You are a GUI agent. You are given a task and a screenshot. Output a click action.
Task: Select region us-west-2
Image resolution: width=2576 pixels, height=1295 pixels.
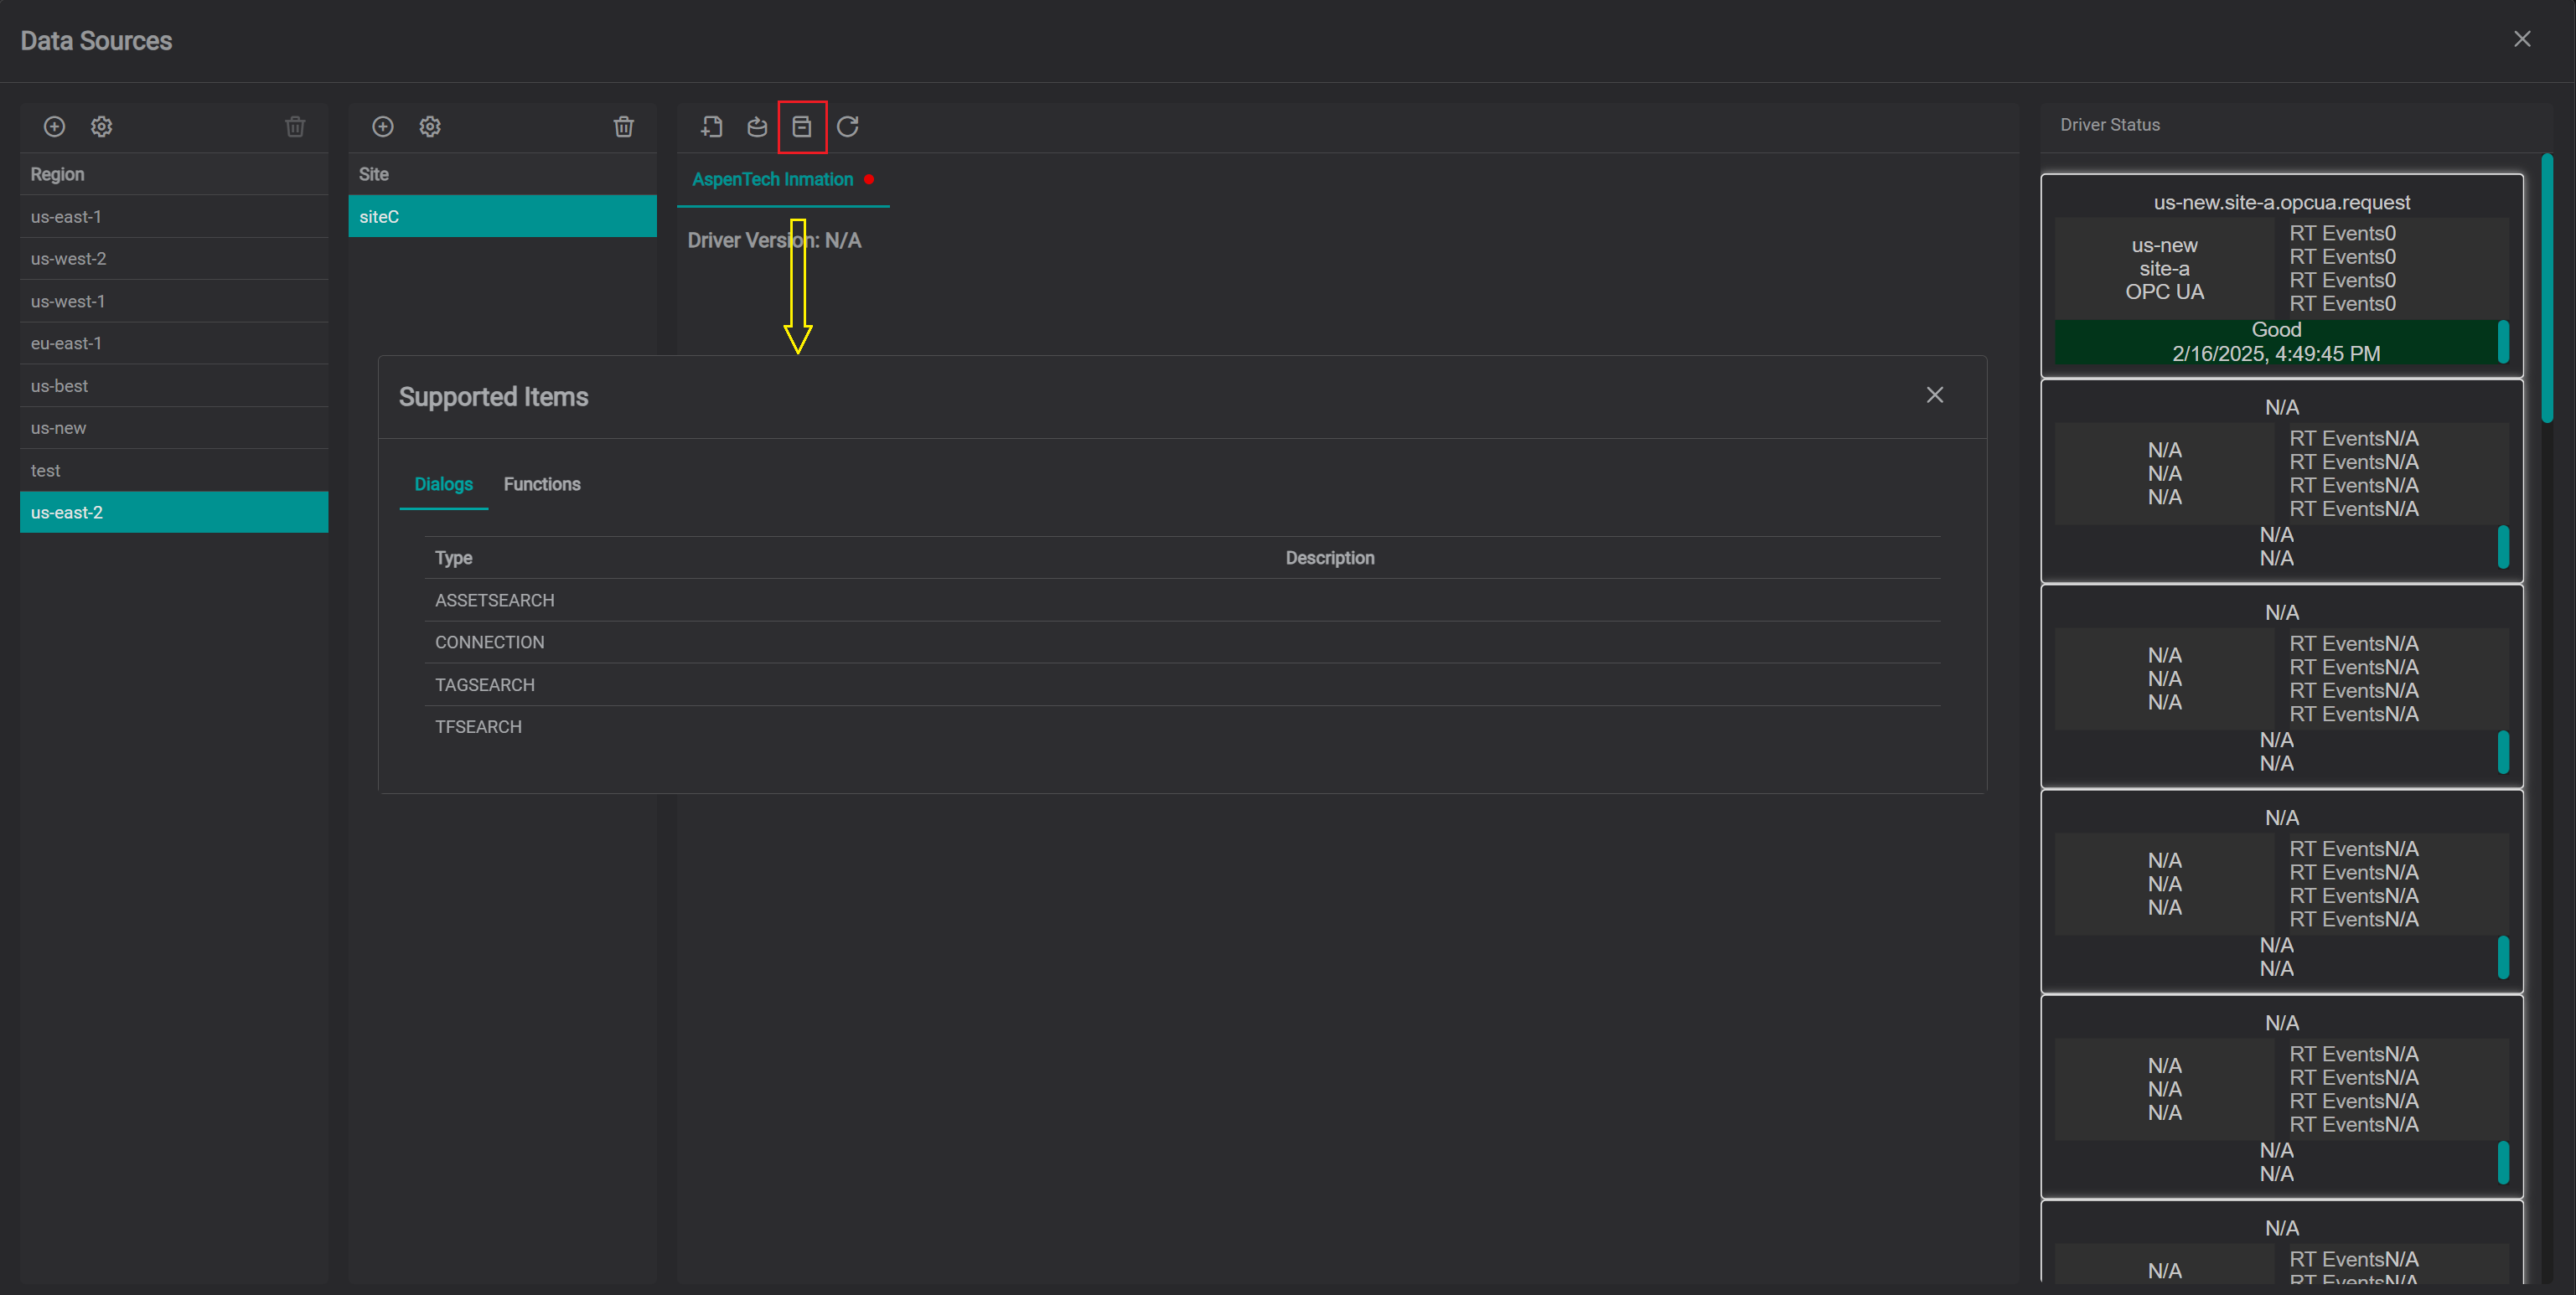[x=174, y=259]
